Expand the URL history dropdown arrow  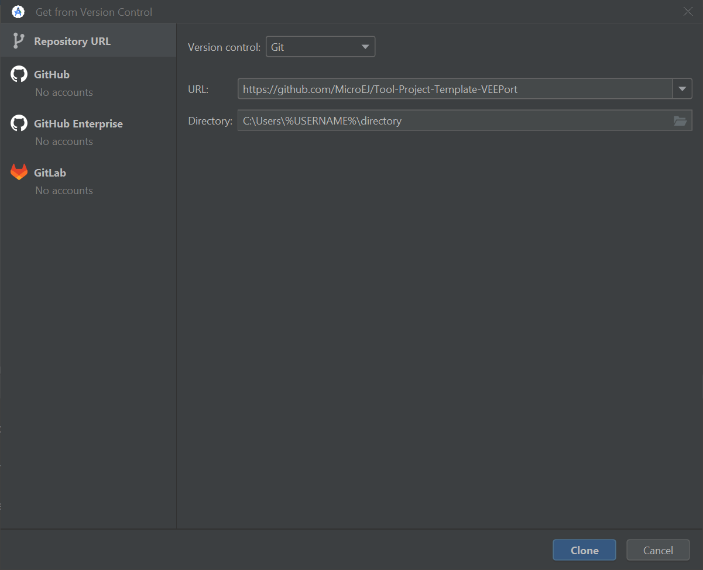(682, 89)
